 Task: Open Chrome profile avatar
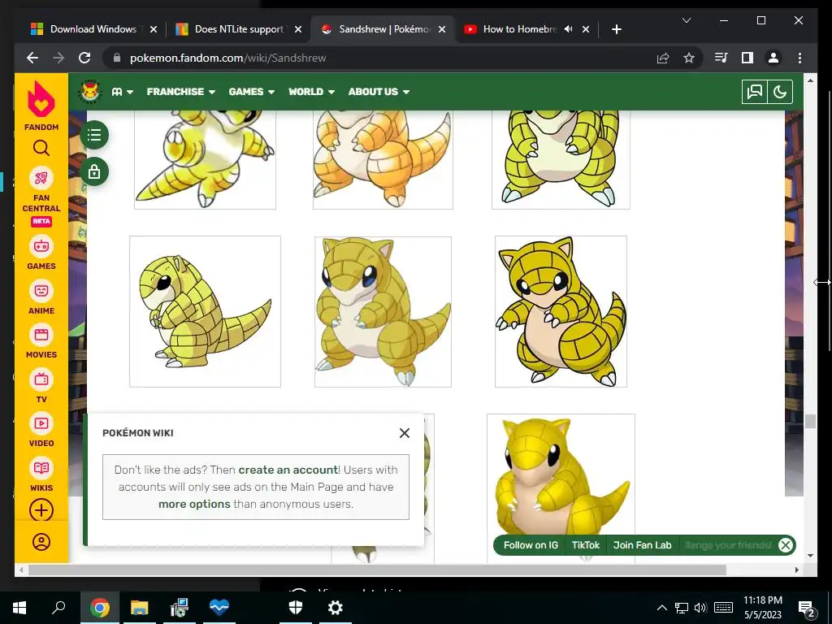coord(773,58)
